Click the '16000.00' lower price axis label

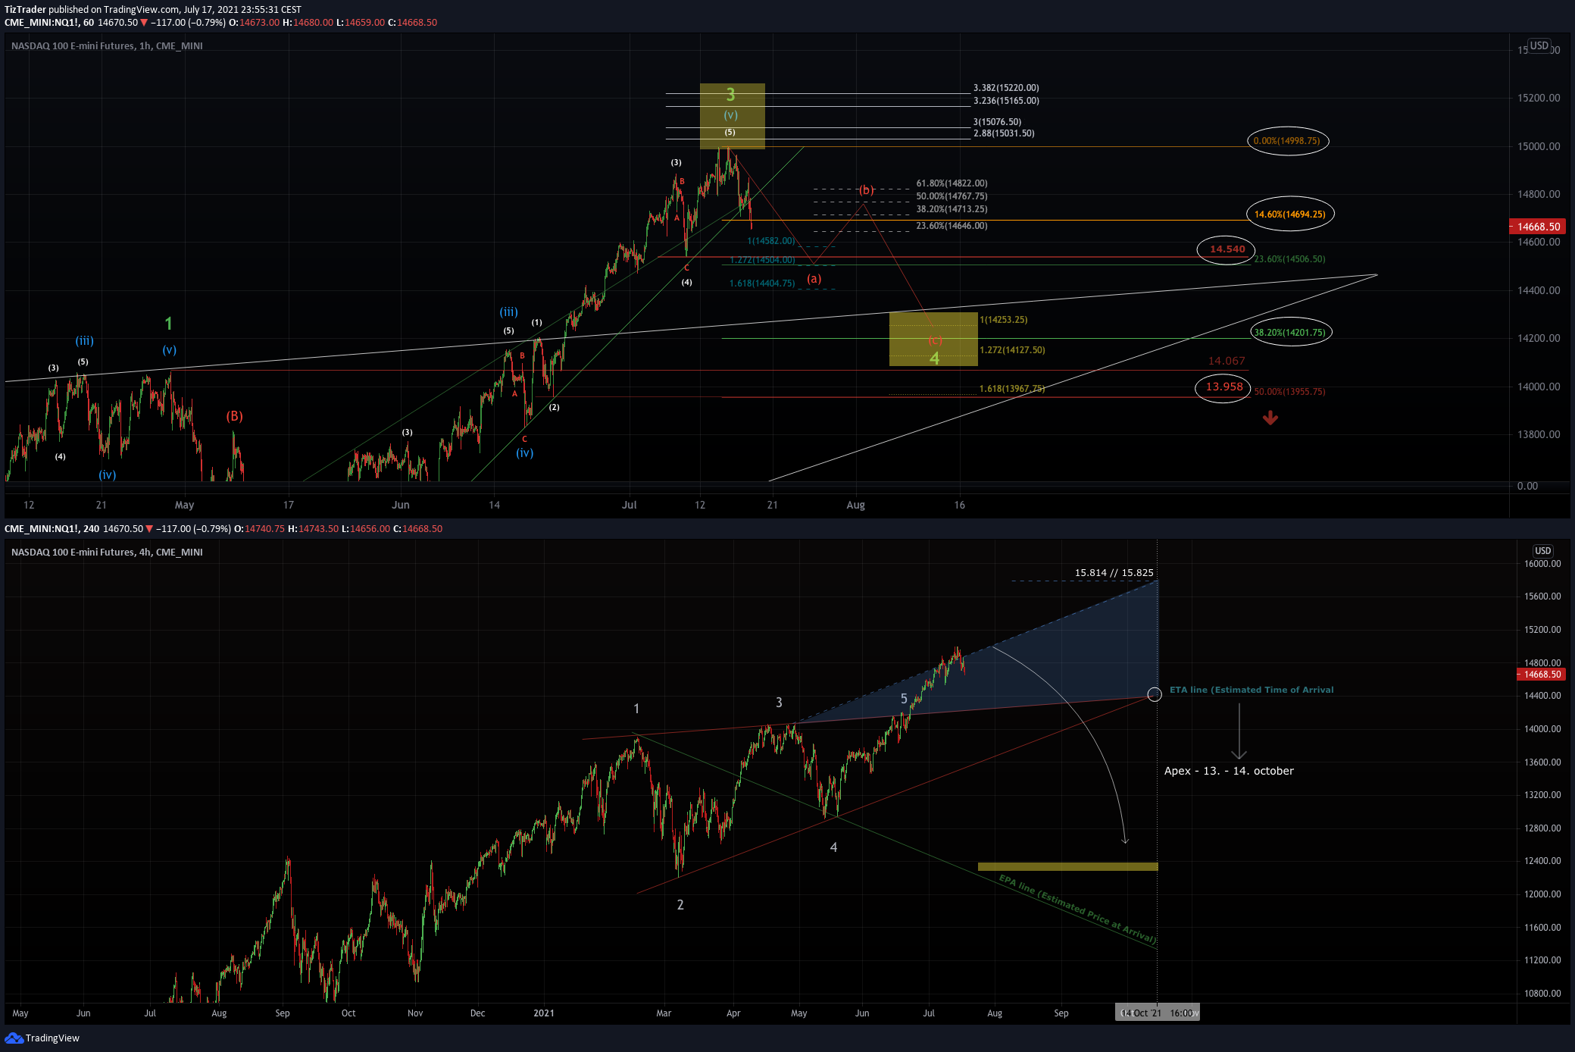1542,564
